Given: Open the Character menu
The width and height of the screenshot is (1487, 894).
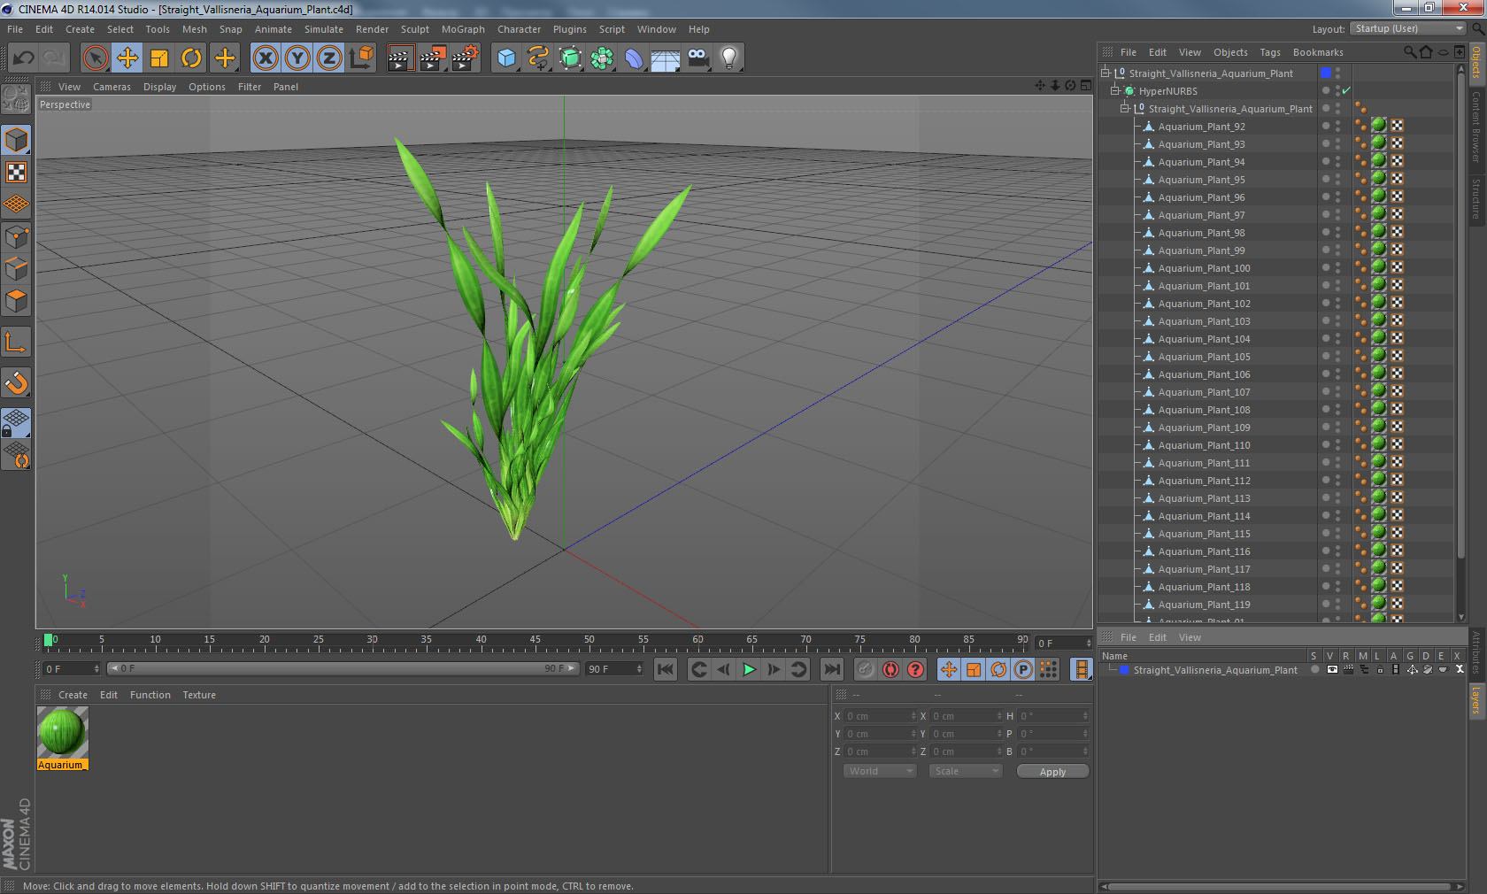Looking at the screenshot, I should [x=519, y=29].
